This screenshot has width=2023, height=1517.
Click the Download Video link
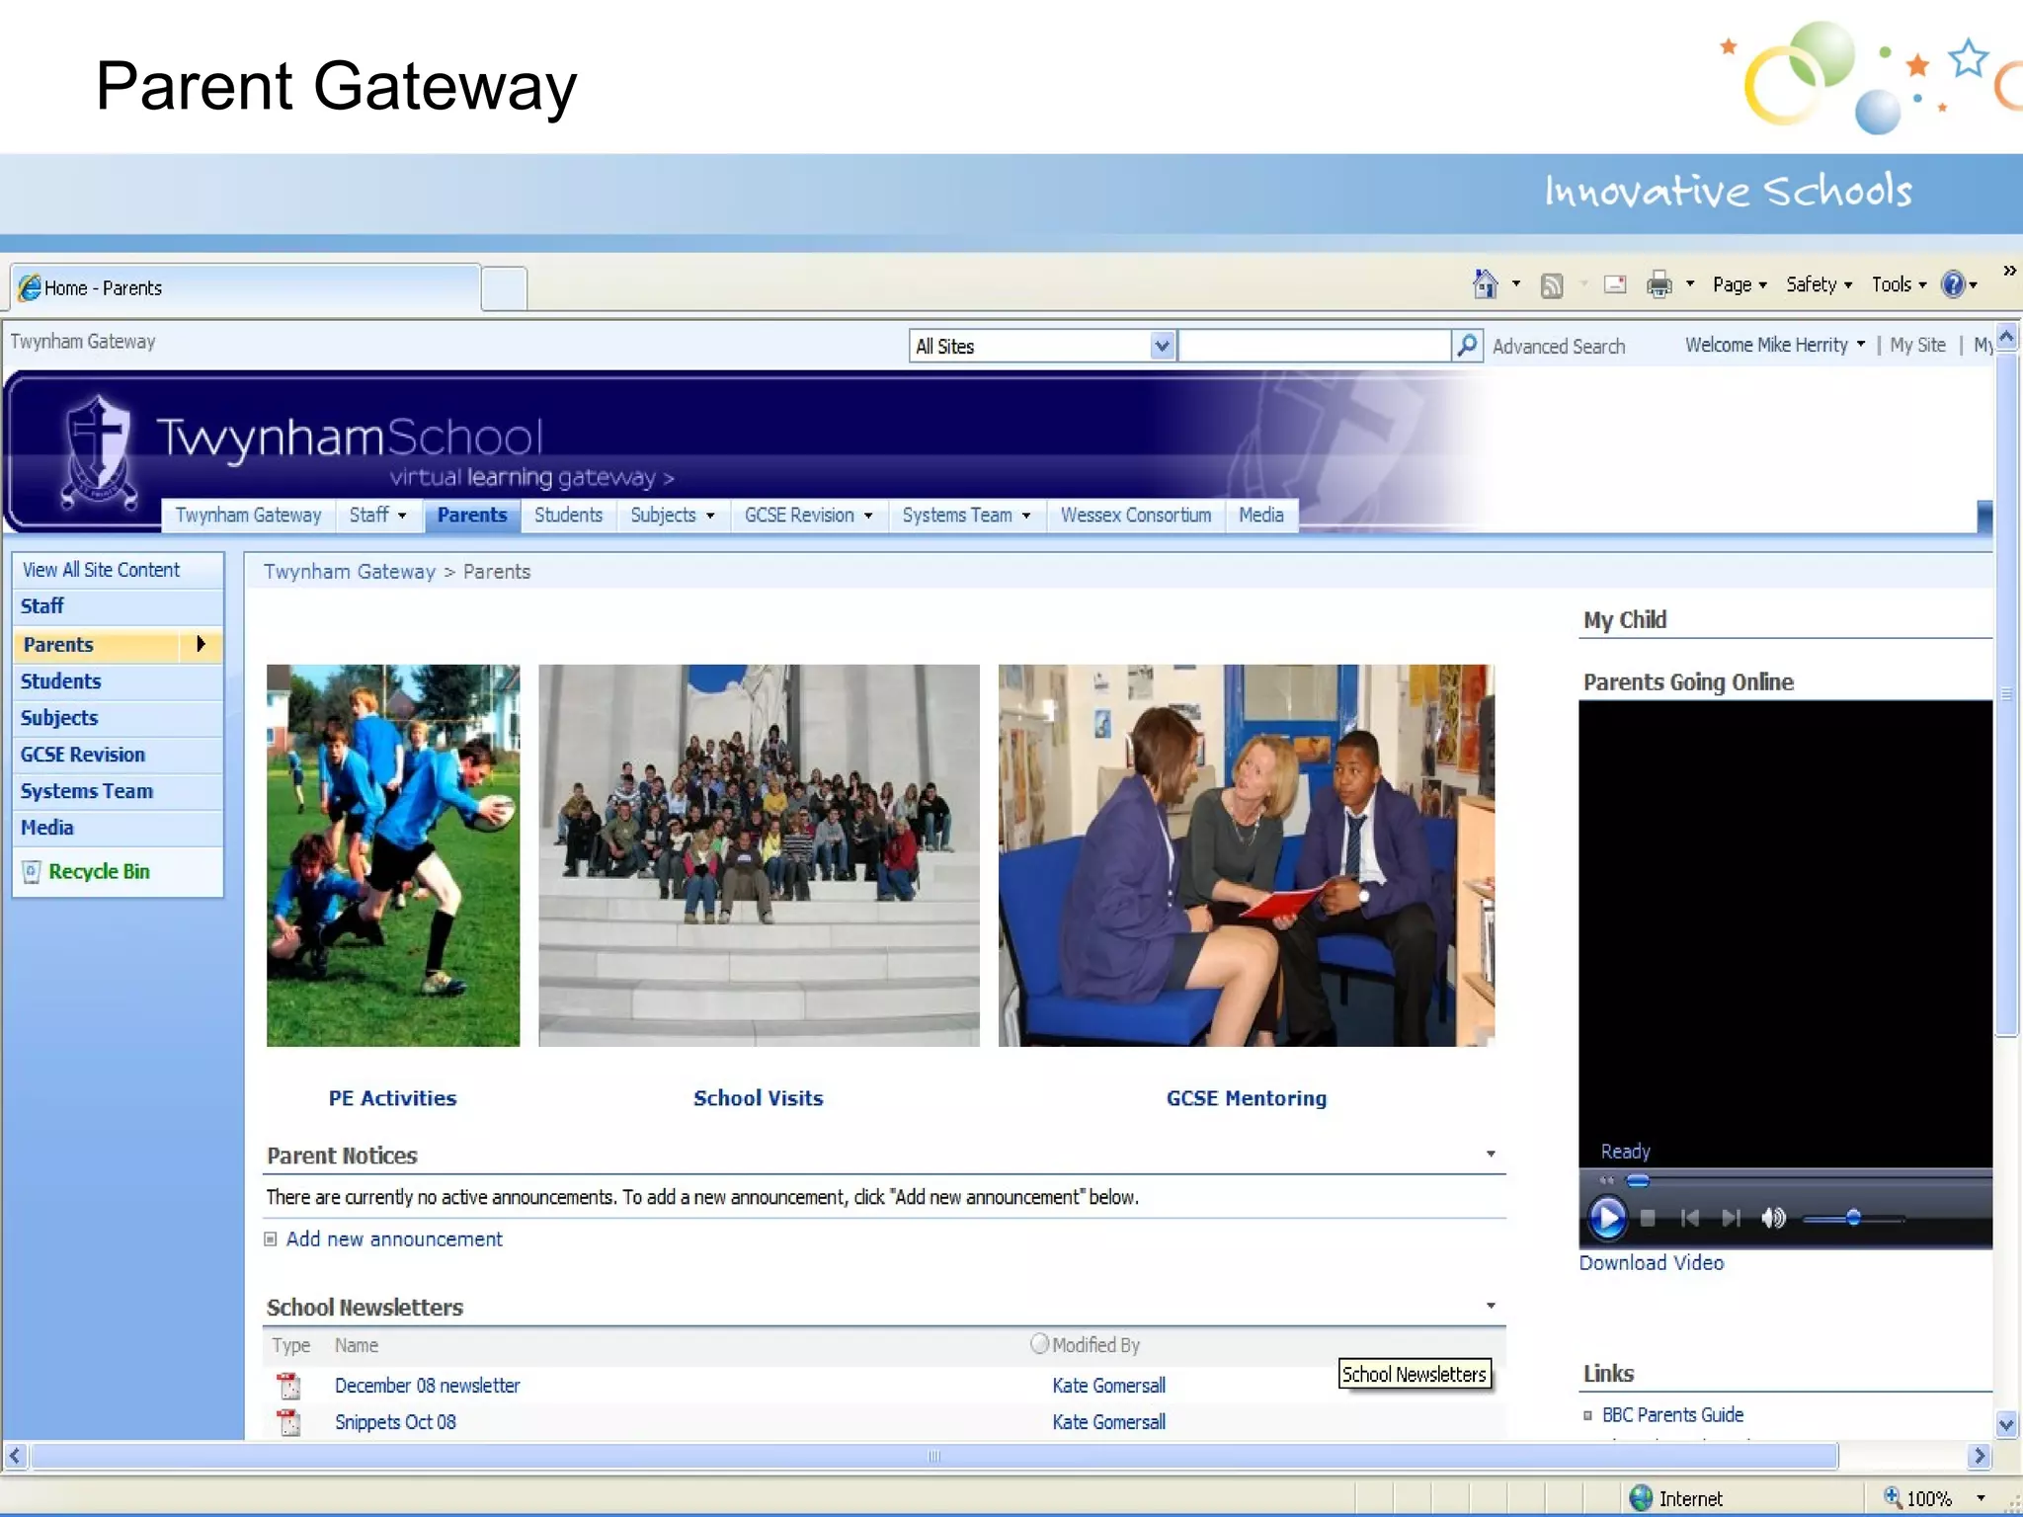tap(1651, 1263)
